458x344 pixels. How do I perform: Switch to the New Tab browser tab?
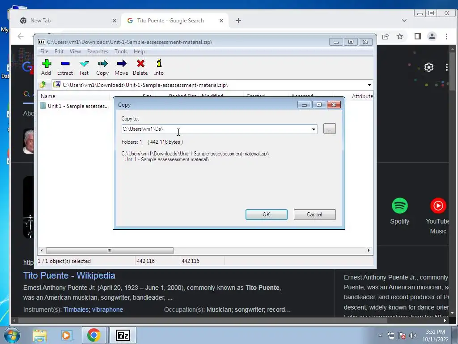point(67,21)
